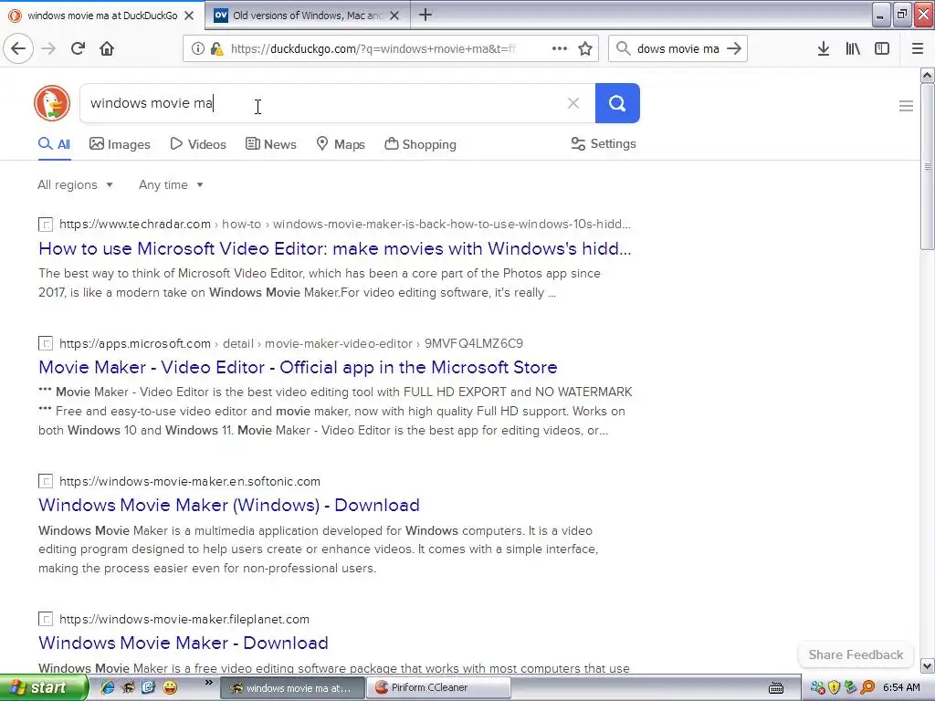Select the windows movie ma DuckDuckGo tab
935x701 pixels.
pos(102,16)
